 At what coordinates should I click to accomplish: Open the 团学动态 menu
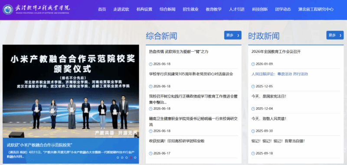click(x=283, y=9)
